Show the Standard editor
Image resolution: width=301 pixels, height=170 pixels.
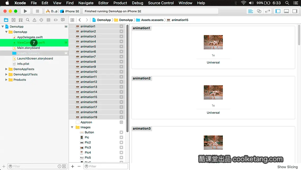tap(250, 11)
